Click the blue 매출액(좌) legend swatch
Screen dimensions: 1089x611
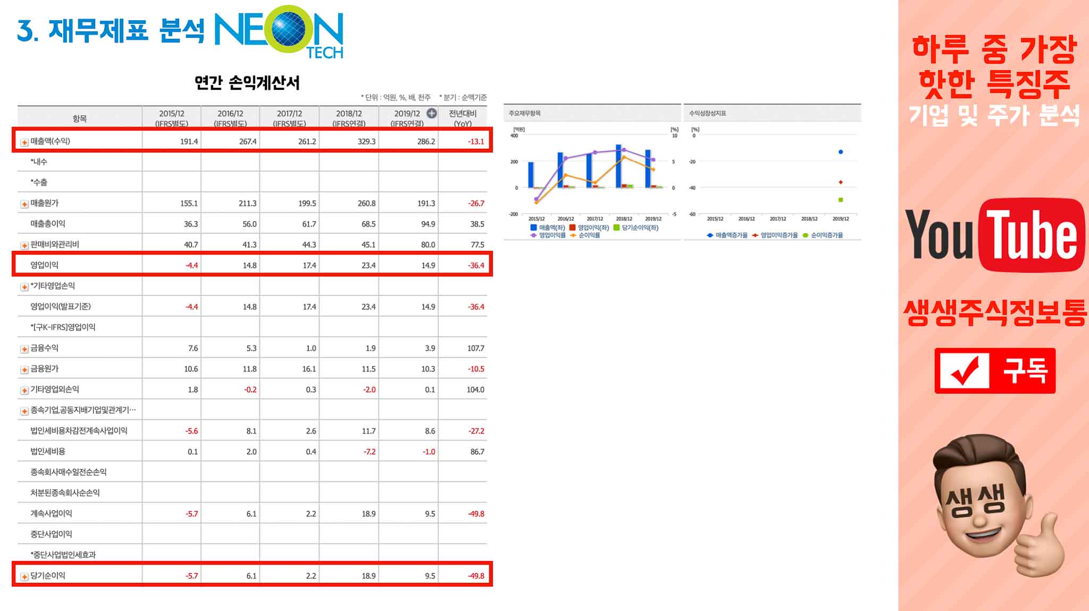pyautogui.click(x=533, y=227)
